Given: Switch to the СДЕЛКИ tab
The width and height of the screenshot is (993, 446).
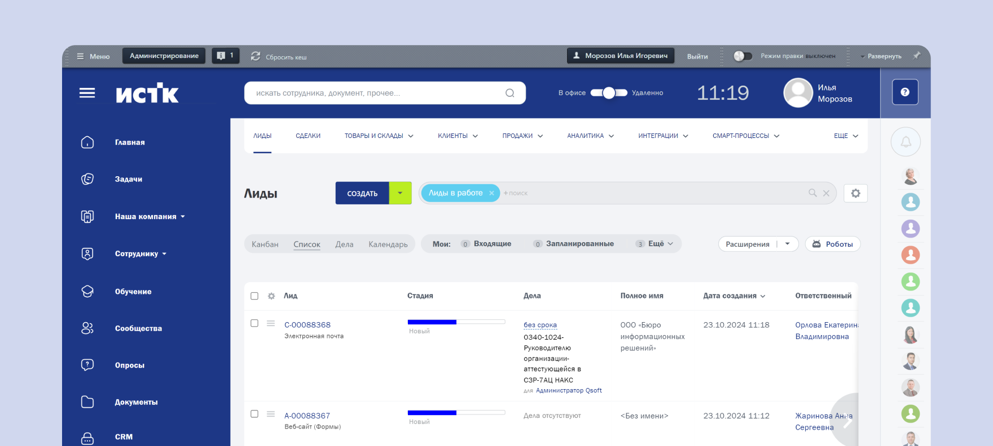Looking at the screenshot, I should pyautogui.click(x=308, y=136).
